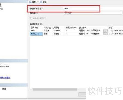Click the 帮助 help icon

click(x=41, y=2)
